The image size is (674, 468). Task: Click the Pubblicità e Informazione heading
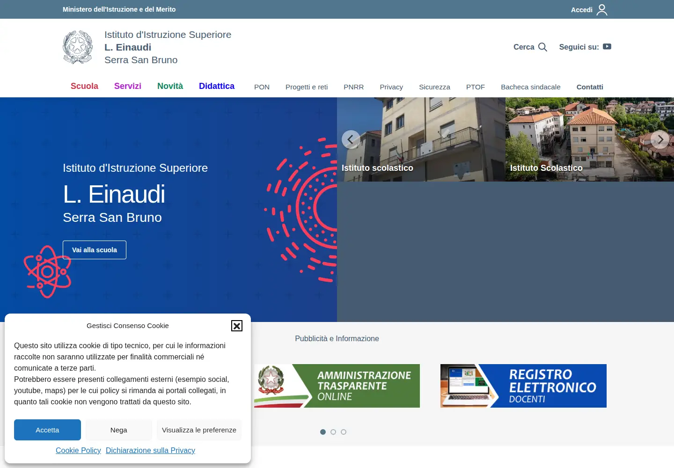[x=337, y=339]
